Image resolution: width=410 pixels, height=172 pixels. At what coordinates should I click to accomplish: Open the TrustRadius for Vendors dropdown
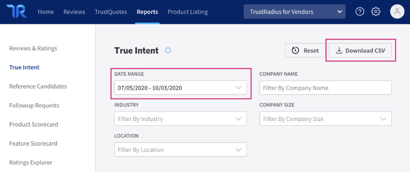294,12
